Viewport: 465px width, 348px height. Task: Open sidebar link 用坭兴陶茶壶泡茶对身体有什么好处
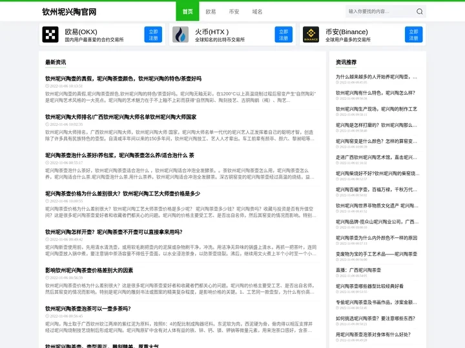pyautogui.click(x=373, y=334)
